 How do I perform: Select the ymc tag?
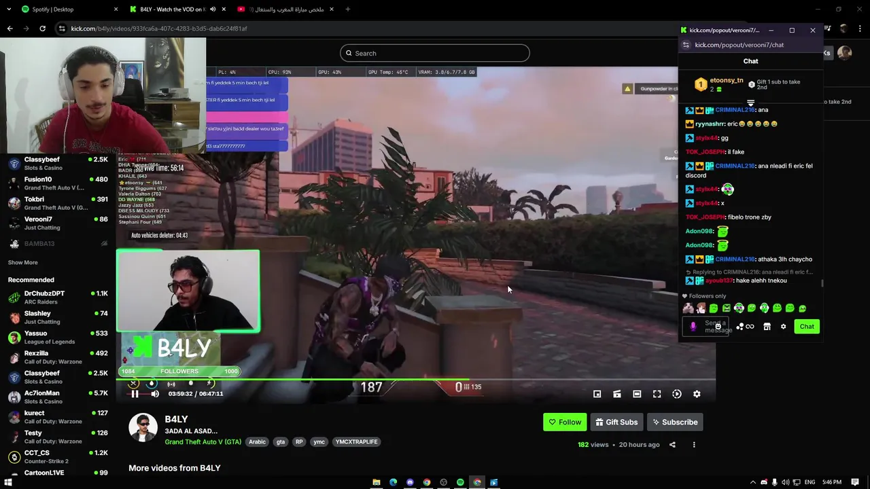pos(319,441)
